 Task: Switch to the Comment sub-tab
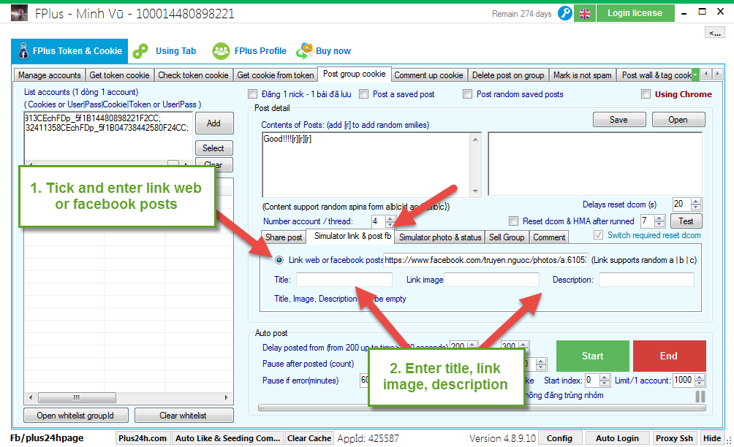pyautogui.click(x=549, y=237)
